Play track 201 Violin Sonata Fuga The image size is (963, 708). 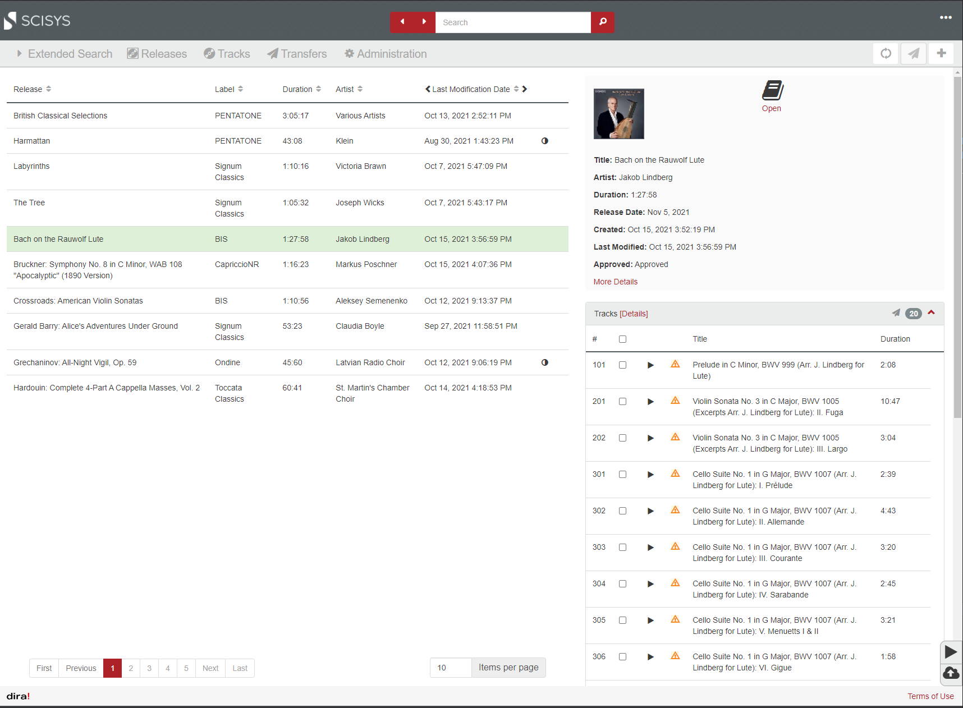pos(650,402)
